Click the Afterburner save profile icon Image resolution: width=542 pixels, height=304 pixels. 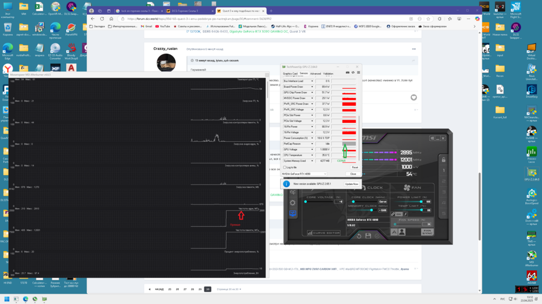(x=368, y=236)
